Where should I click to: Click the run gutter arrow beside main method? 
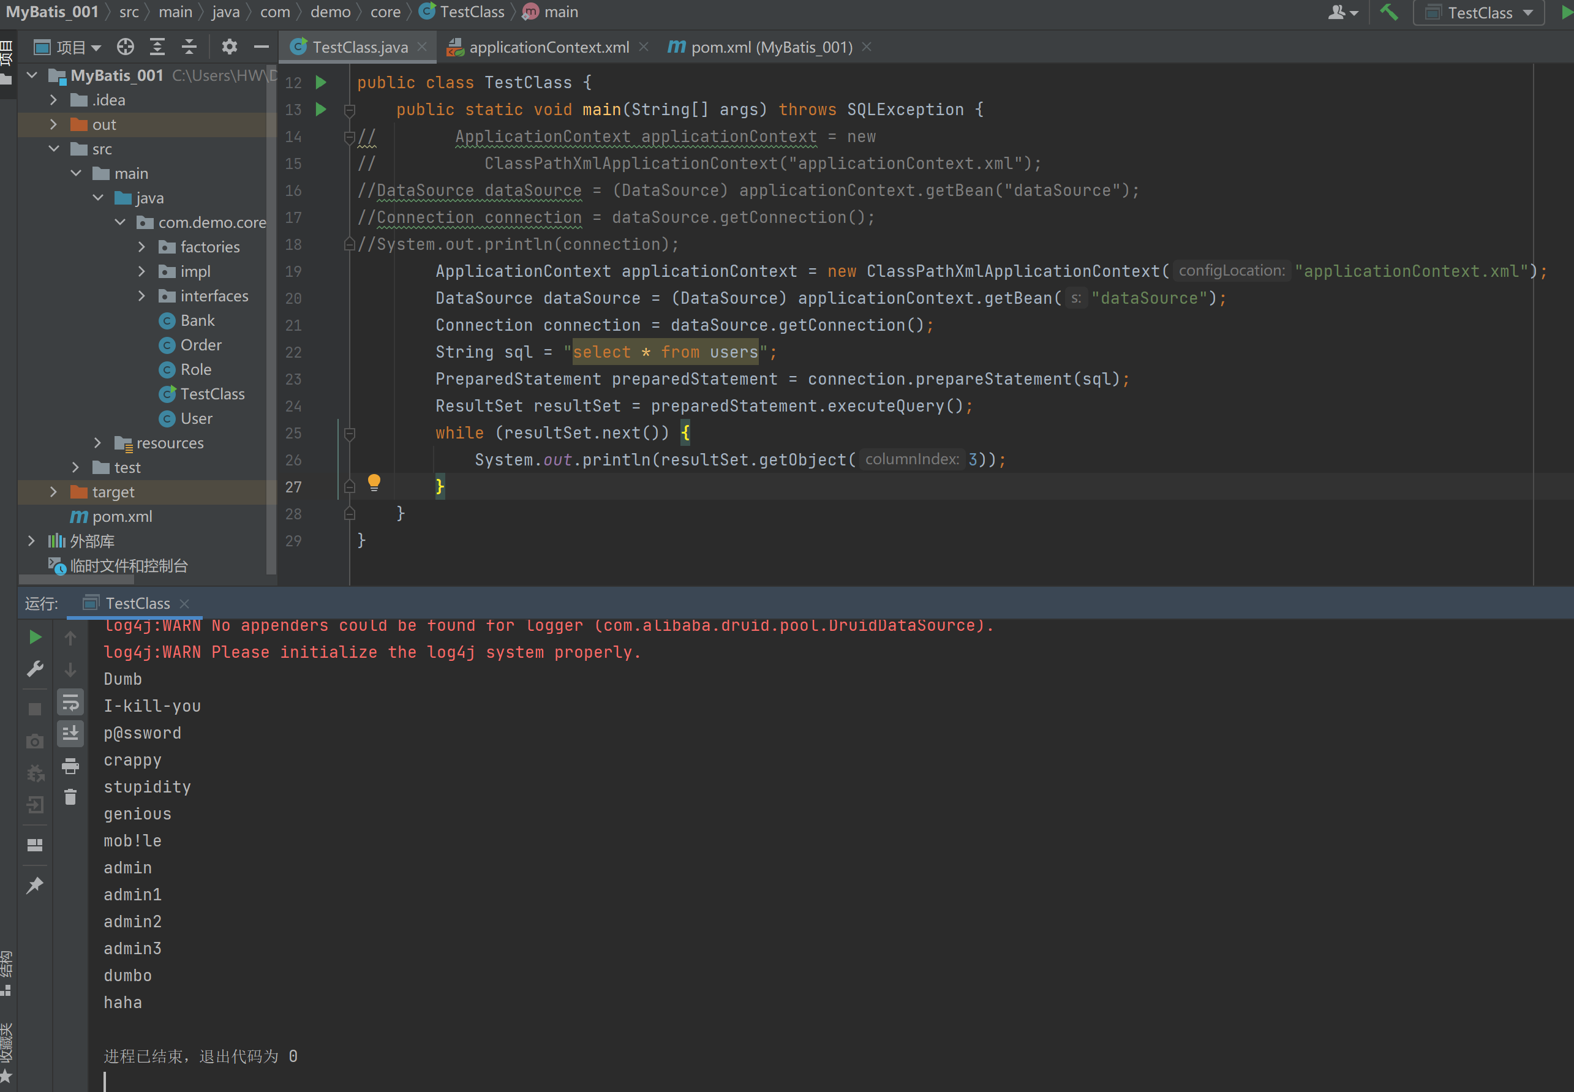point(321,110)
